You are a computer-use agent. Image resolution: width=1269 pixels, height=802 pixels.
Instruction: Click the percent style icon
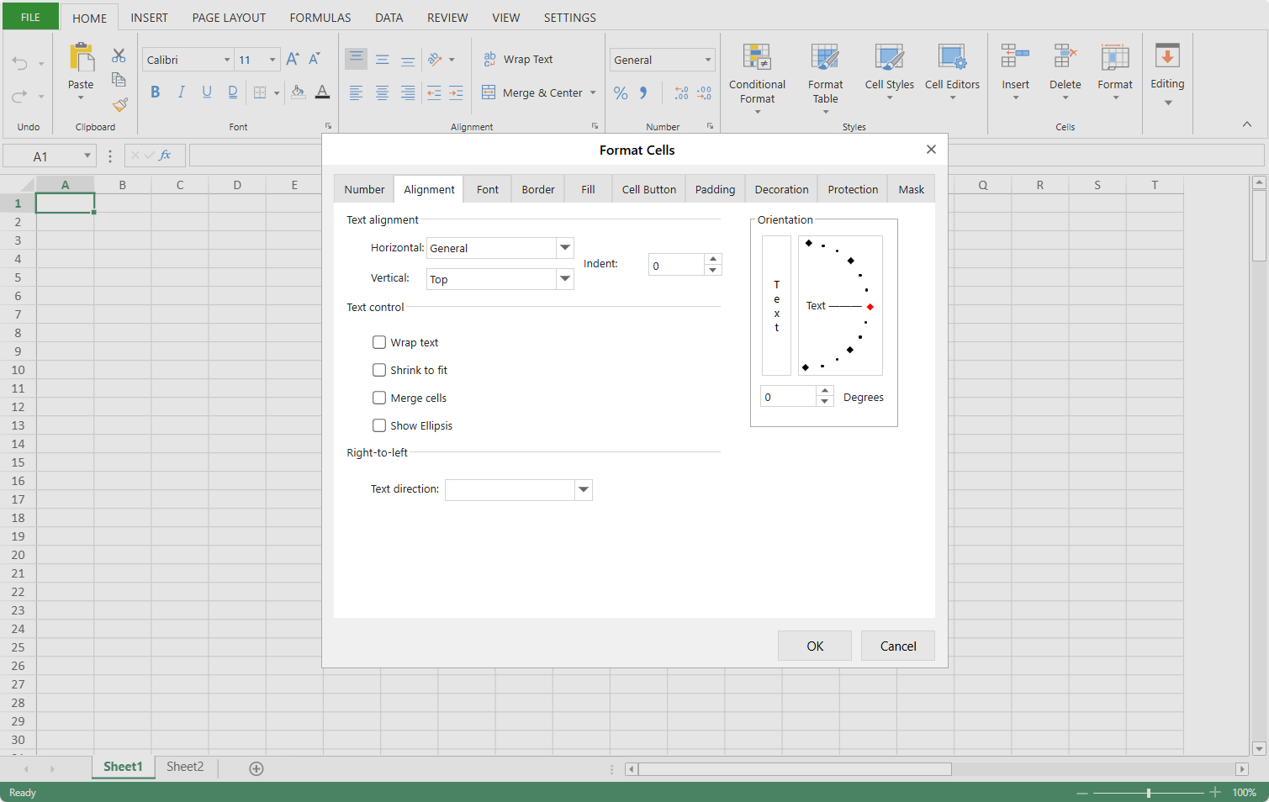[x=621, y=93]
